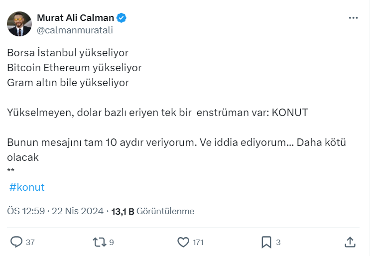Open Murat Ali Calman's profile picture
Image resolution: width=370 pixels, height=256 pixels.
[19, 23]
